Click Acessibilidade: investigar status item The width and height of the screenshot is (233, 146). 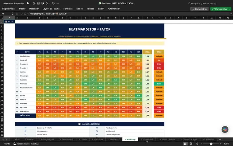[26, 144]
